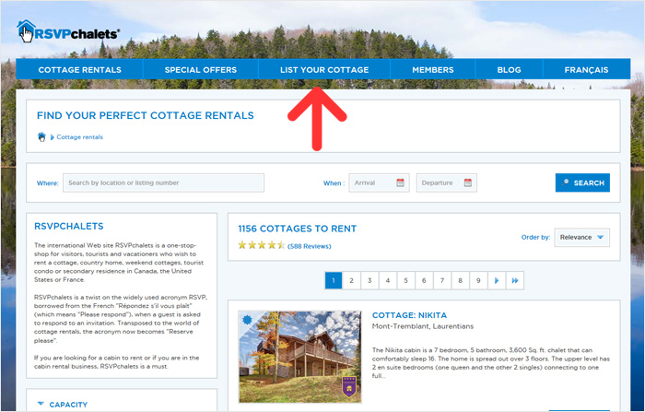Go to results page 7
The width and height of the screenshot is (645, 412).
[x=442, y=281]
